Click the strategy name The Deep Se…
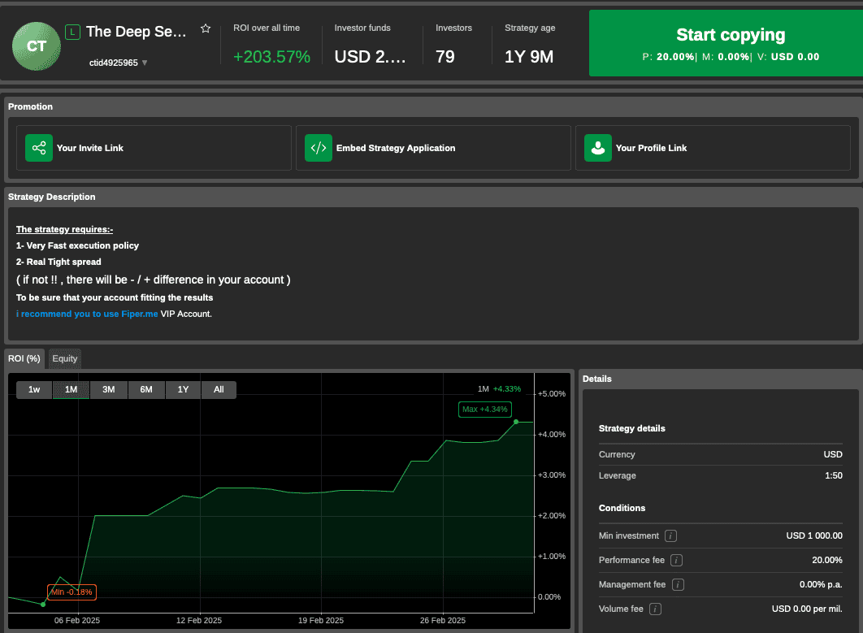Screen dimensions: 863x633 click(x=136, y=32)
